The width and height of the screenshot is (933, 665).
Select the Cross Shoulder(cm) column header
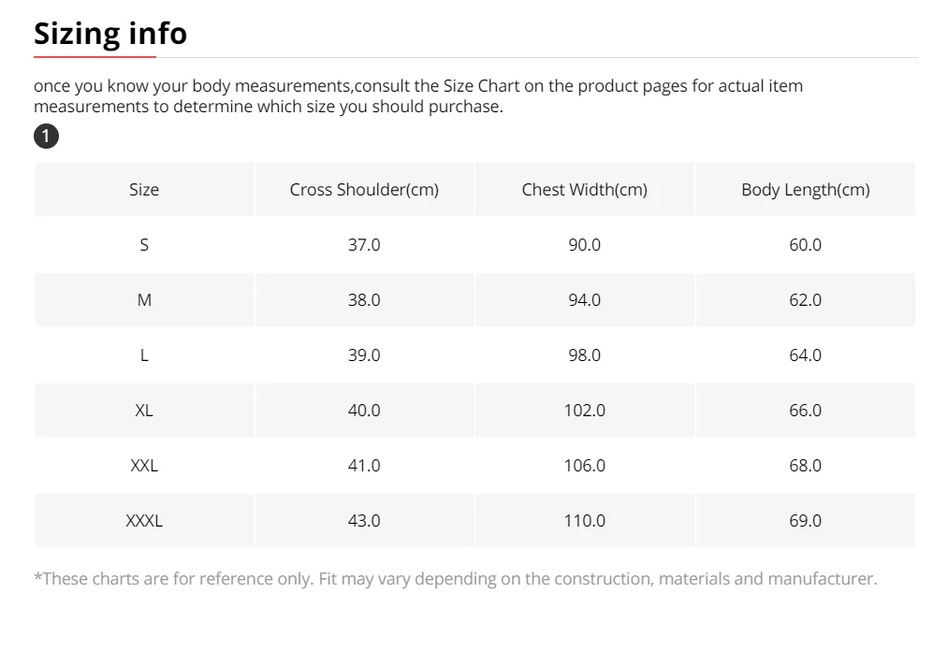coord(364,189)
